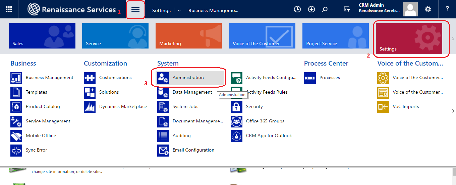
Task: Expand more settings groups with right chevron
Action: 453,111
